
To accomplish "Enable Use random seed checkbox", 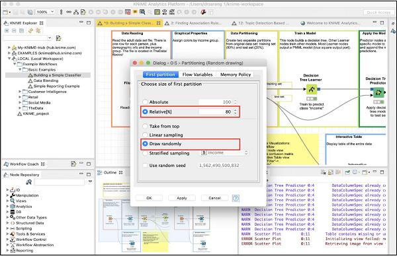I will [145, 166].
